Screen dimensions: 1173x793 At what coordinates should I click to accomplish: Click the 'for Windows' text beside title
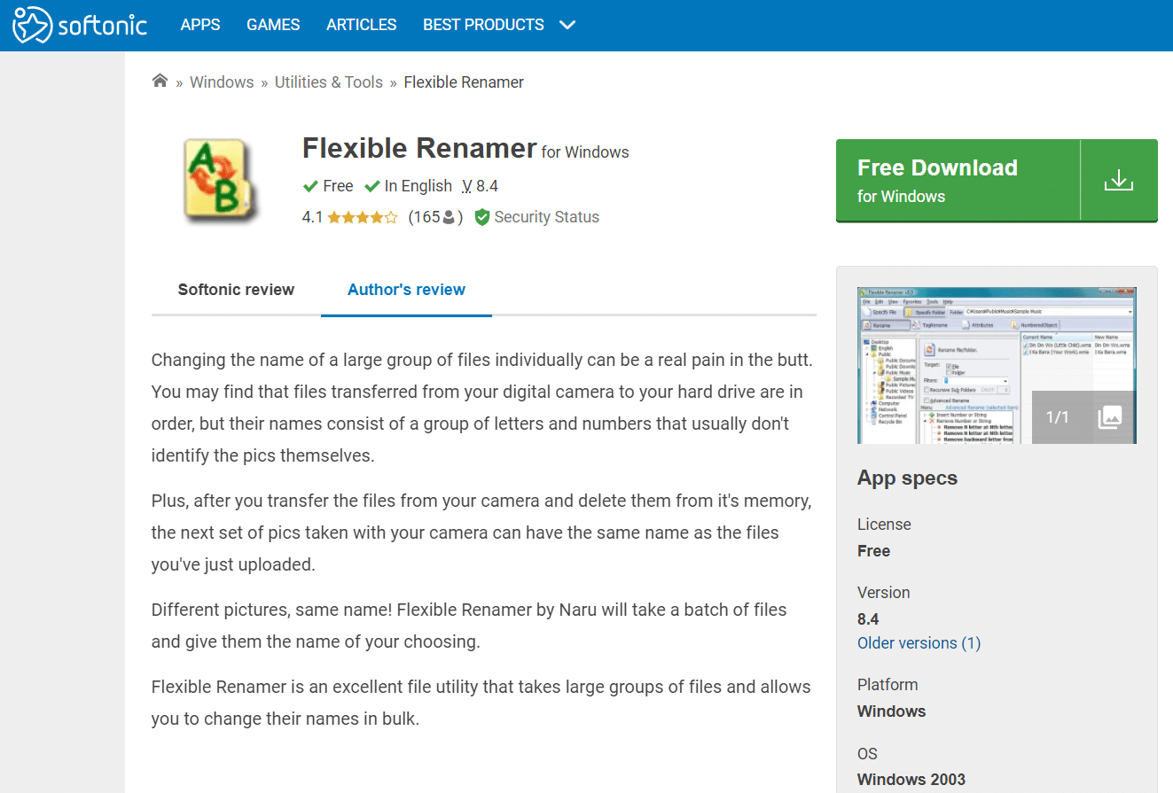(585, 152)
